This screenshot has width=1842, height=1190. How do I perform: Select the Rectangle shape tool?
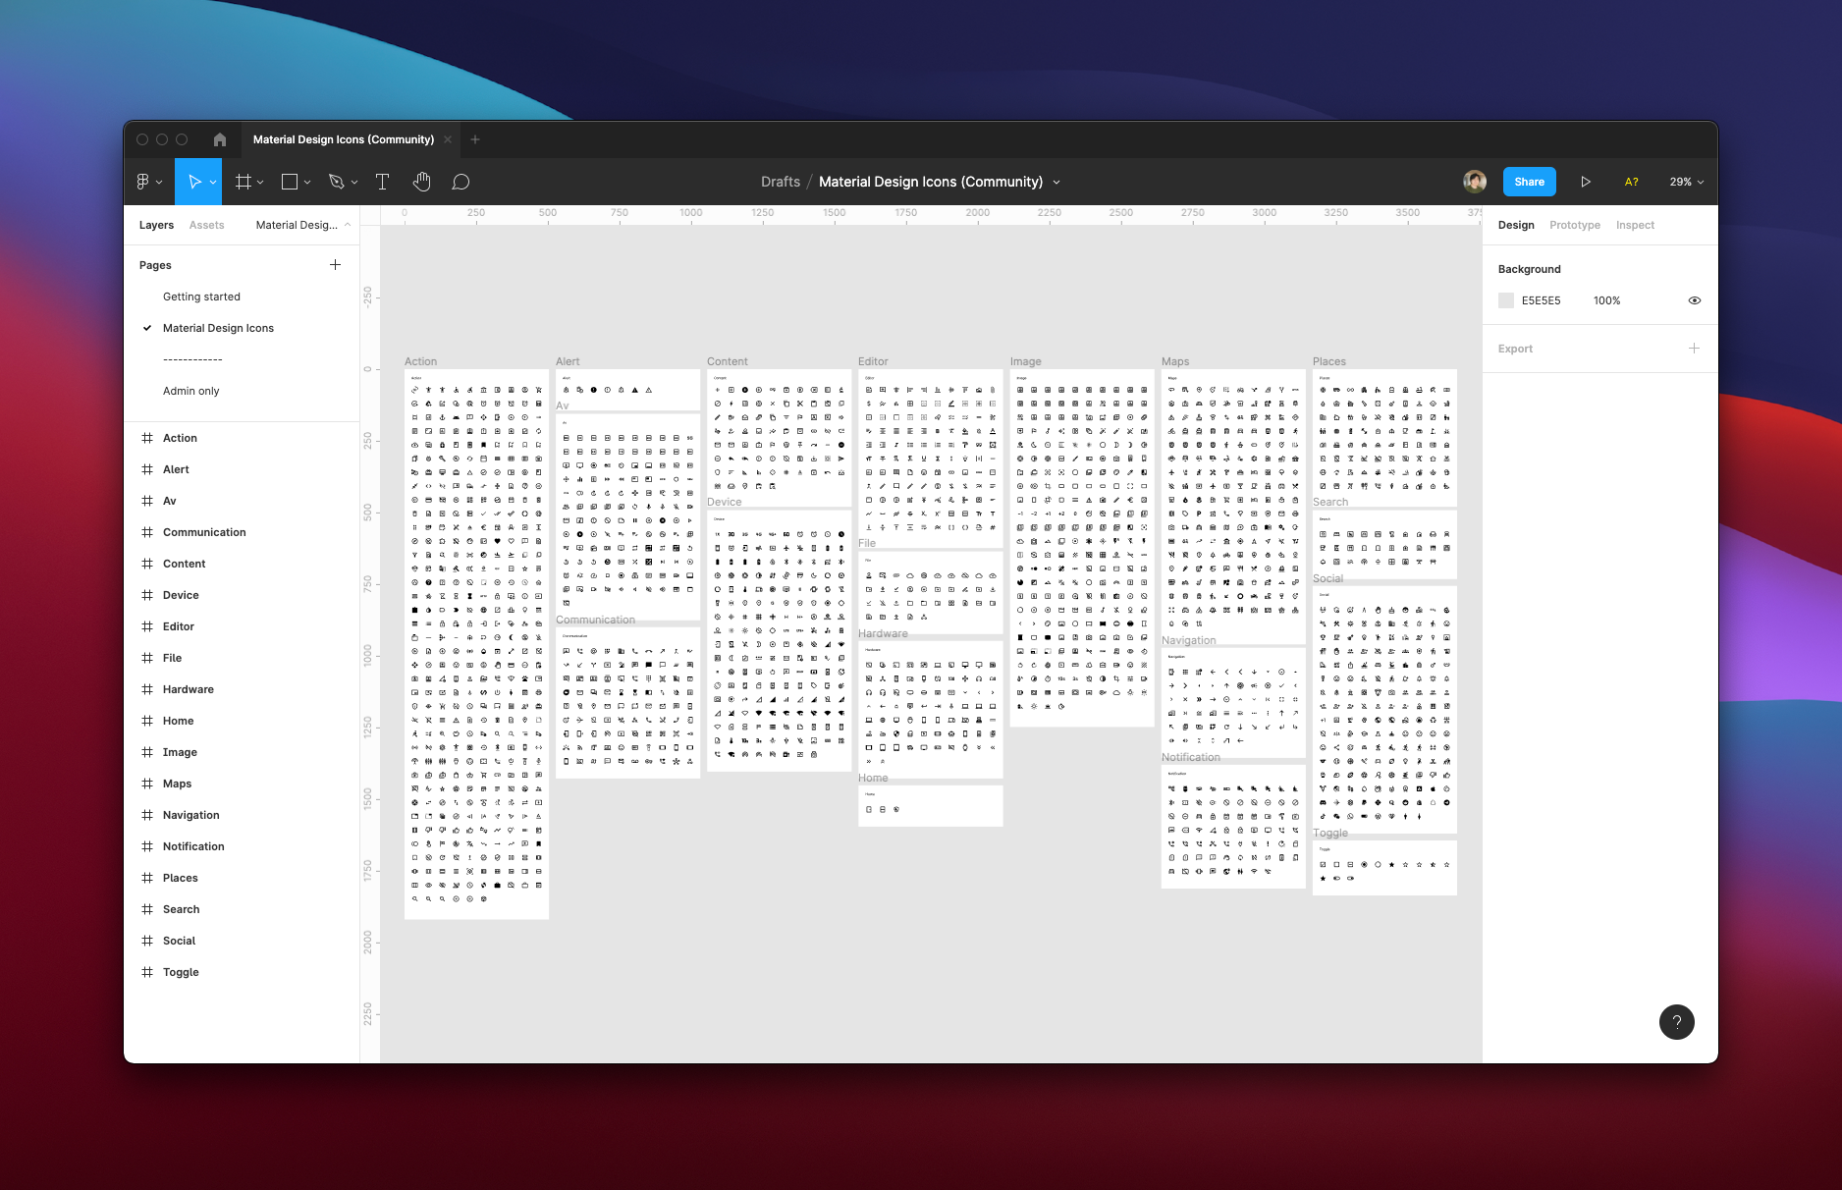tap(290, 182)
